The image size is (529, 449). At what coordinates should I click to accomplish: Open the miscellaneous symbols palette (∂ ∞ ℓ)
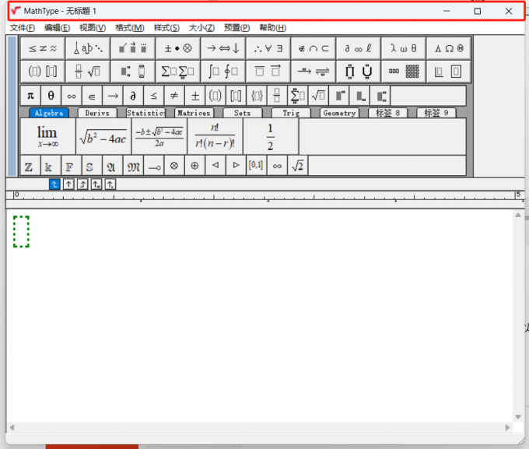359,48
